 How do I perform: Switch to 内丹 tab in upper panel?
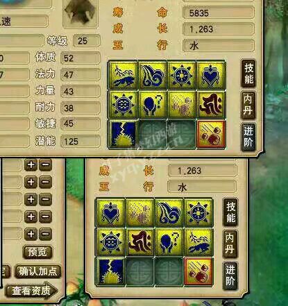pyautogui.click(x=248, y=105)
